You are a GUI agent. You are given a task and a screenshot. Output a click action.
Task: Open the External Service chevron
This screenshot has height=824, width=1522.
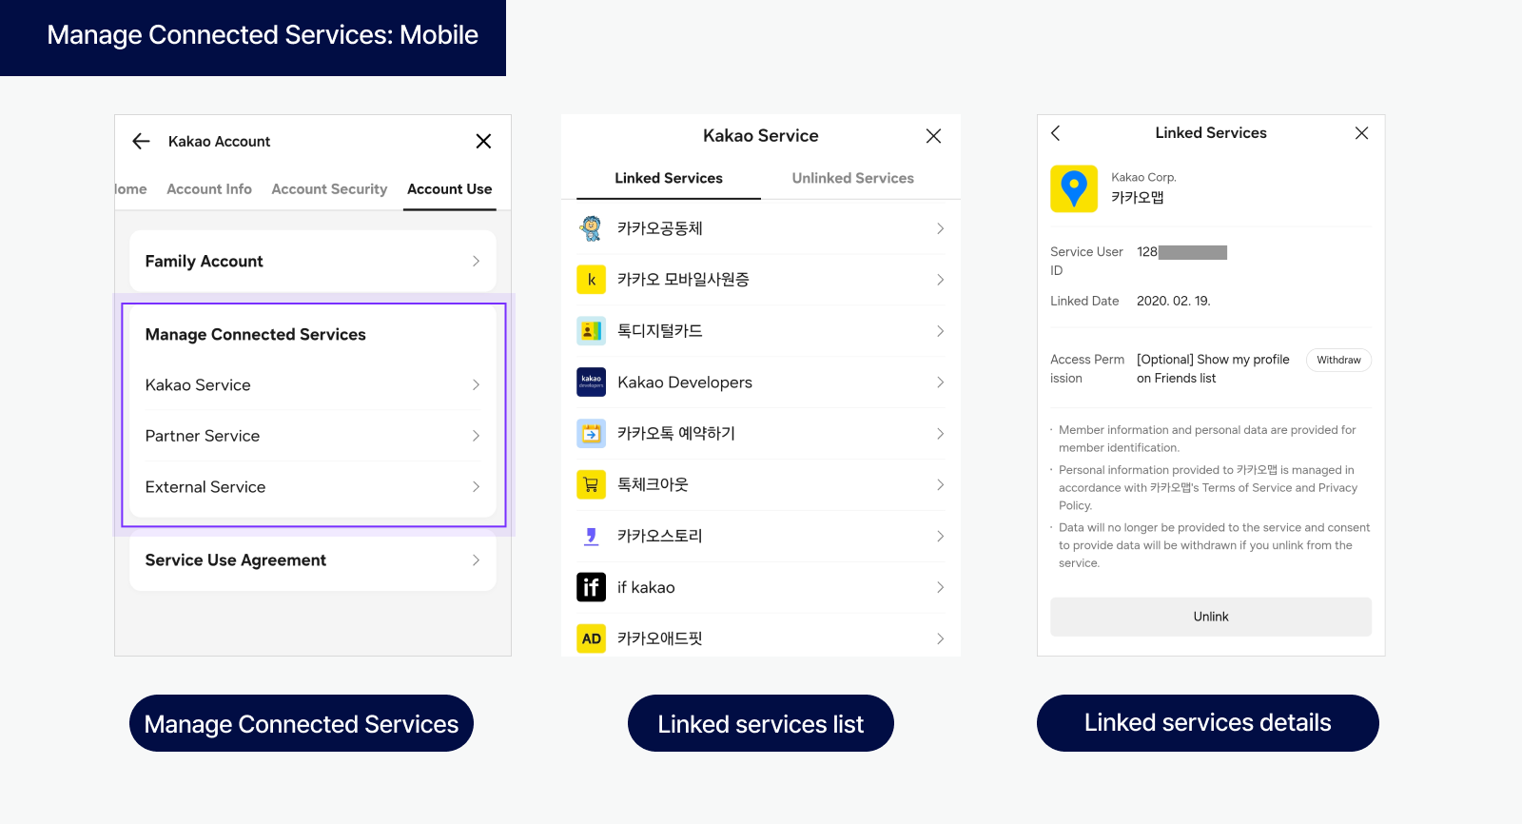[x=476, y=487]
